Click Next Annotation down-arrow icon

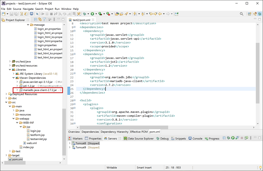tap(135, 14)
